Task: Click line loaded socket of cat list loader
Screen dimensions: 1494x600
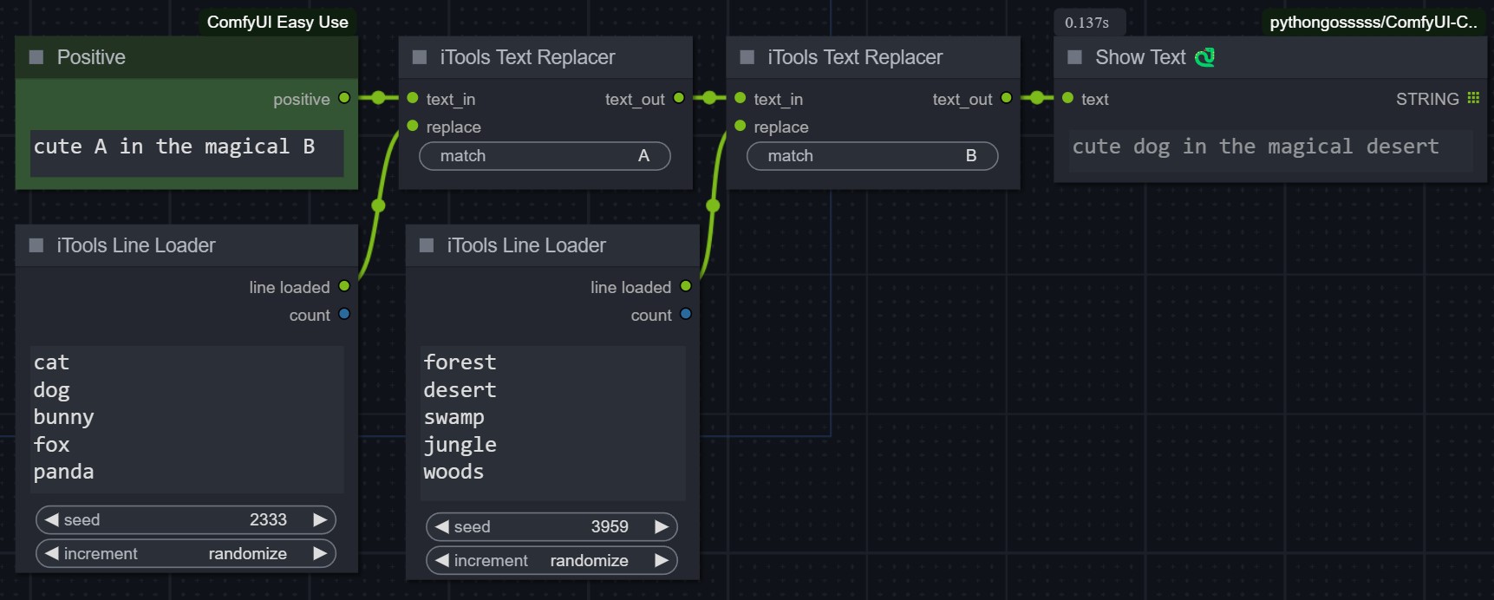Action: [344, 286]
